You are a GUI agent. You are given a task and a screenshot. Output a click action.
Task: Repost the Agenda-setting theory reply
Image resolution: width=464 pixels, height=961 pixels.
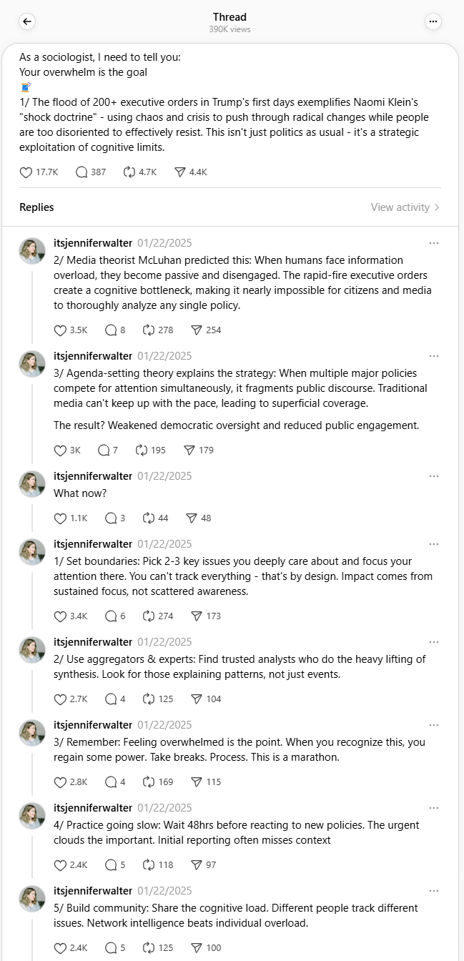[x=142, y=450]
